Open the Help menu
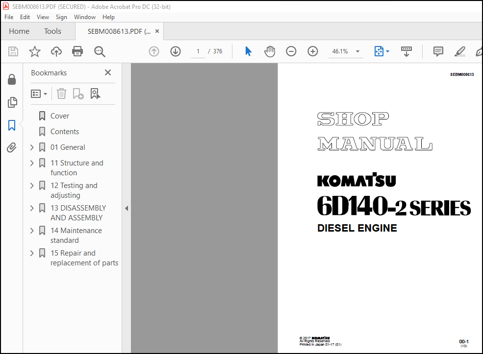Viewport: 483px width, 354px height. pos(108,17)
